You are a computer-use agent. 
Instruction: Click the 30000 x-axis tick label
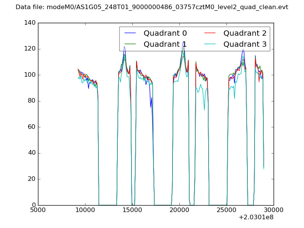coord(274,210)
